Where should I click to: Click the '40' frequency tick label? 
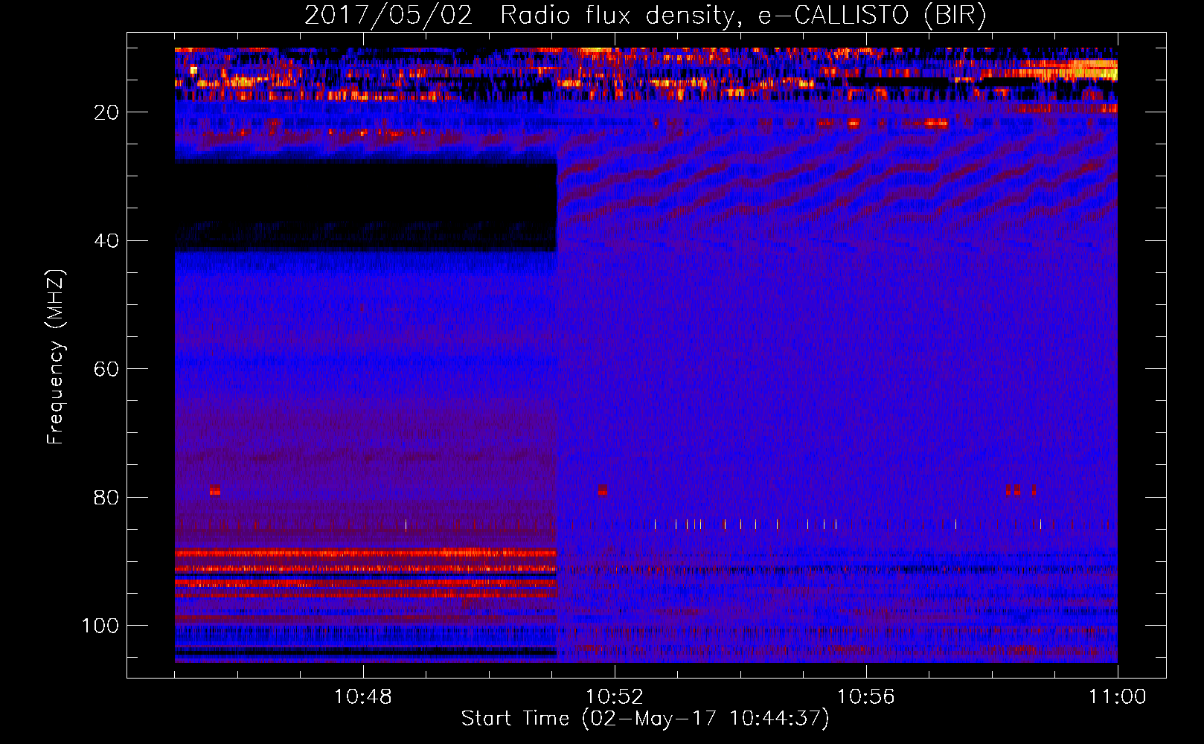click(x=107, y=240)
